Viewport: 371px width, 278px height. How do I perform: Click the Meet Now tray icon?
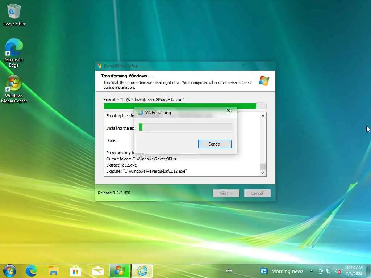click(x=321, y=271)
